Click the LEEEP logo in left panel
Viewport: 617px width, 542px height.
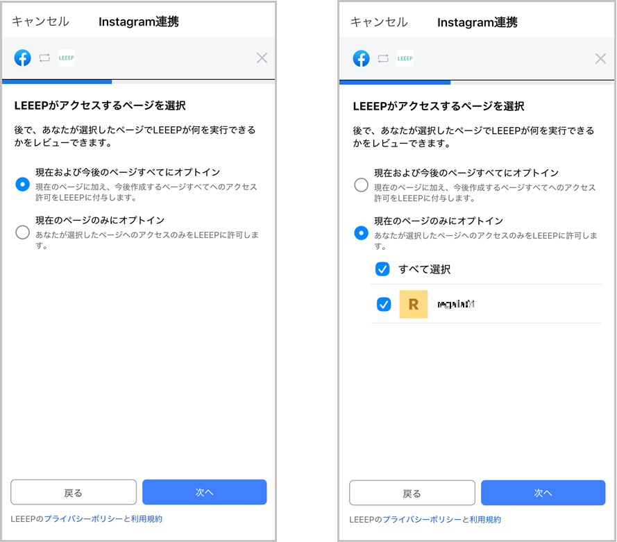[66, 58]
